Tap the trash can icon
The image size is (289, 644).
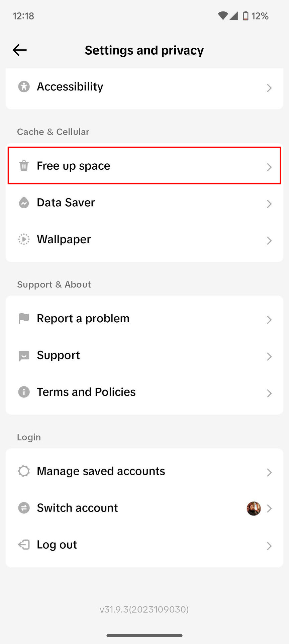(24, 166)
